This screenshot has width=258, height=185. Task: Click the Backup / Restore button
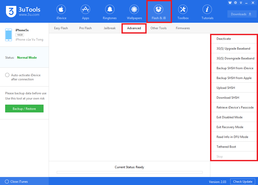tap(24, 109)
